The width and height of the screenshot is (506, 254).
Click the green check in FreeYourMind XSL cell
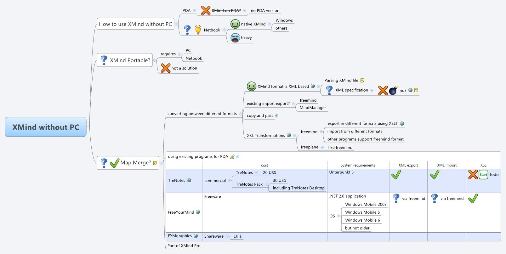tap(473, 198)
